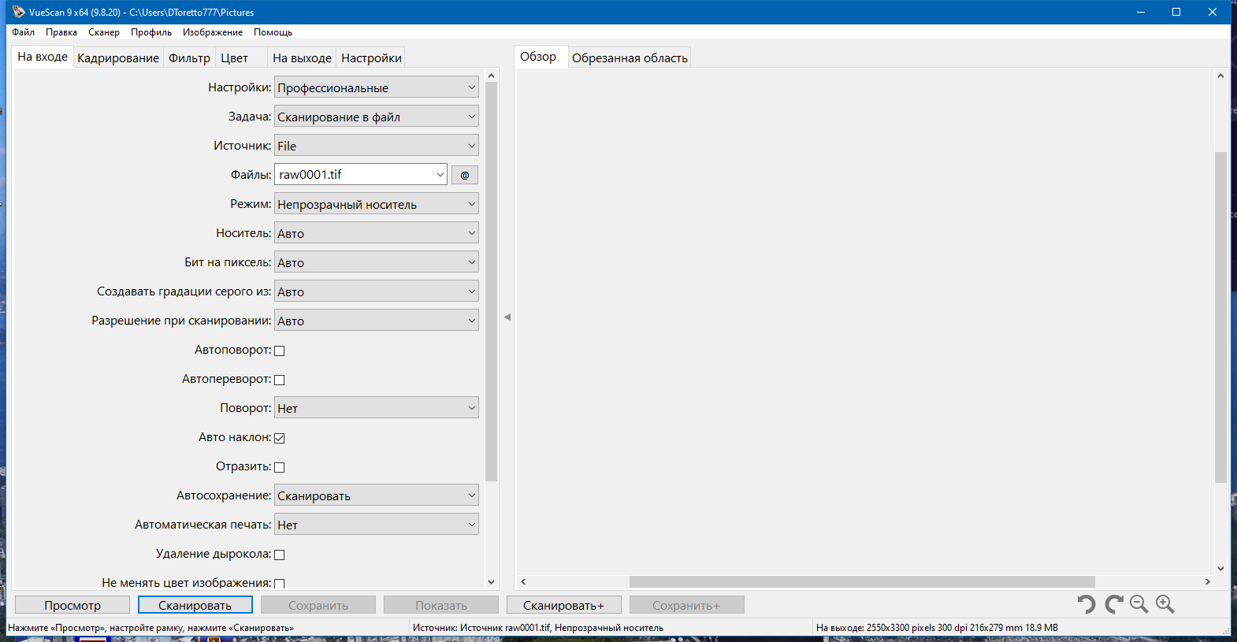Click the @ file browse button

pyautogui.click(x=465, y=175)
